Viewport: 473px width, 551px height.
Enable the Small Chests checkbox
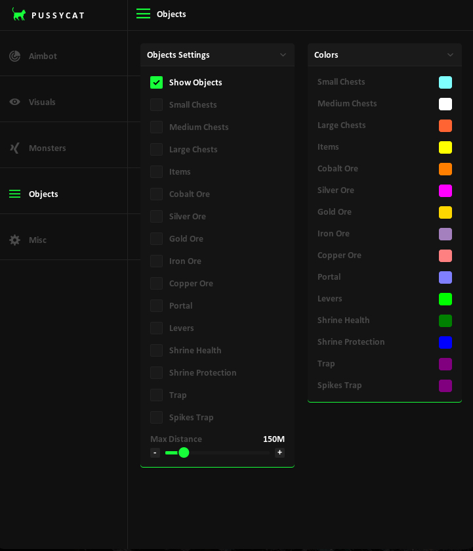[x=156, y=104]
